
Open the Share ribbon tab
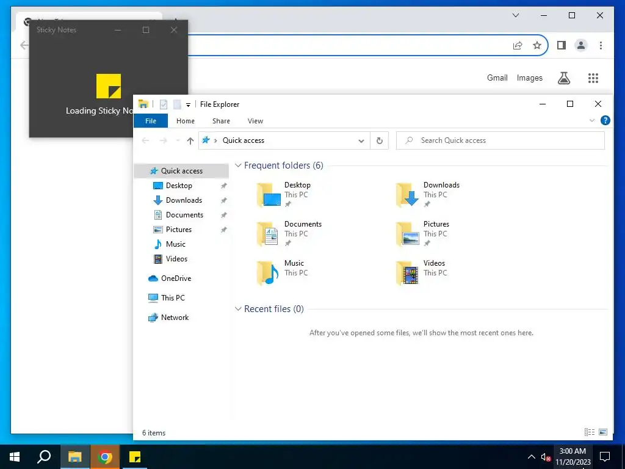pyautogui.click(x=221, y=121)
